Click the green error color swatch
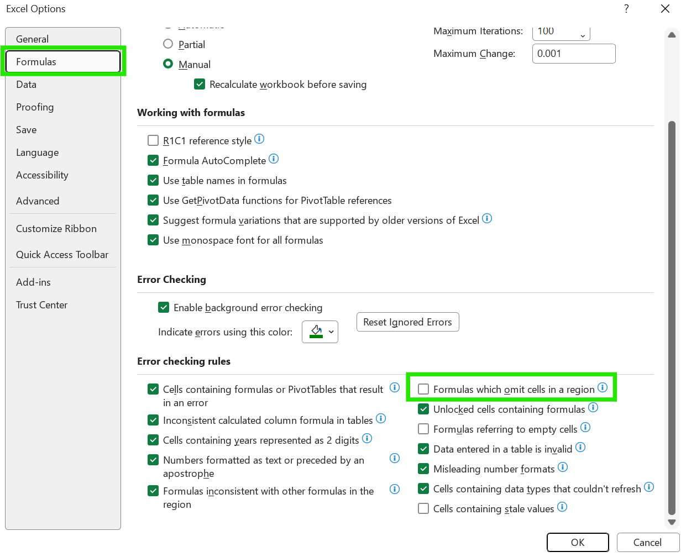Screen dimensions: 681x557 pyautogui.click(x=316, y=332)
